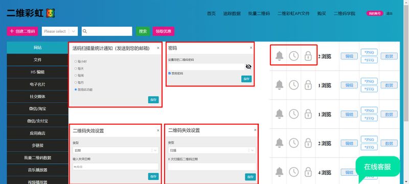This screenshot has width=409, height=184.
Task: Click 数据 in the first row
Action: (x=389, y=56)
